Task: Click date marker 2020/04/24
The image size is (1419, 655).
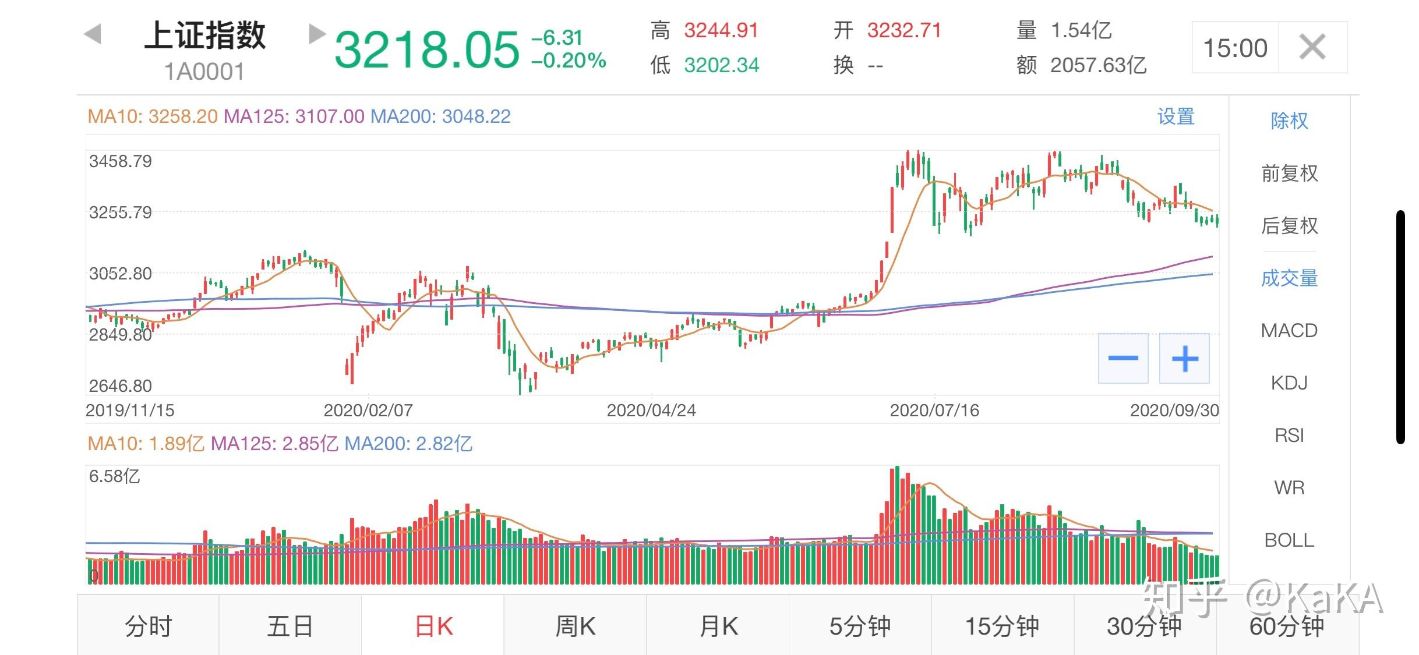Action: coord(651,410)
